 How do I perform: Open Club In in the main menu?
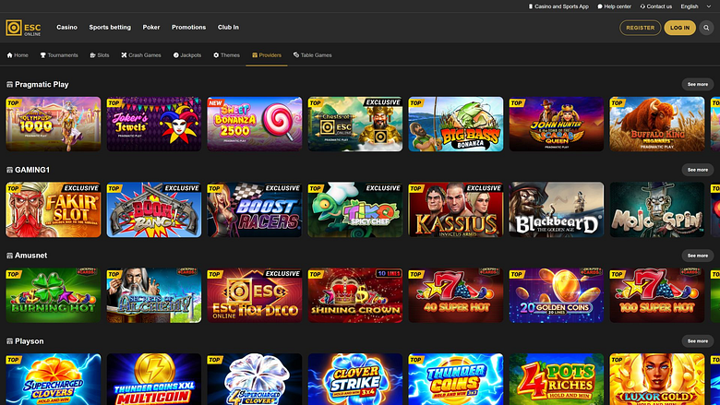point(228,27)
